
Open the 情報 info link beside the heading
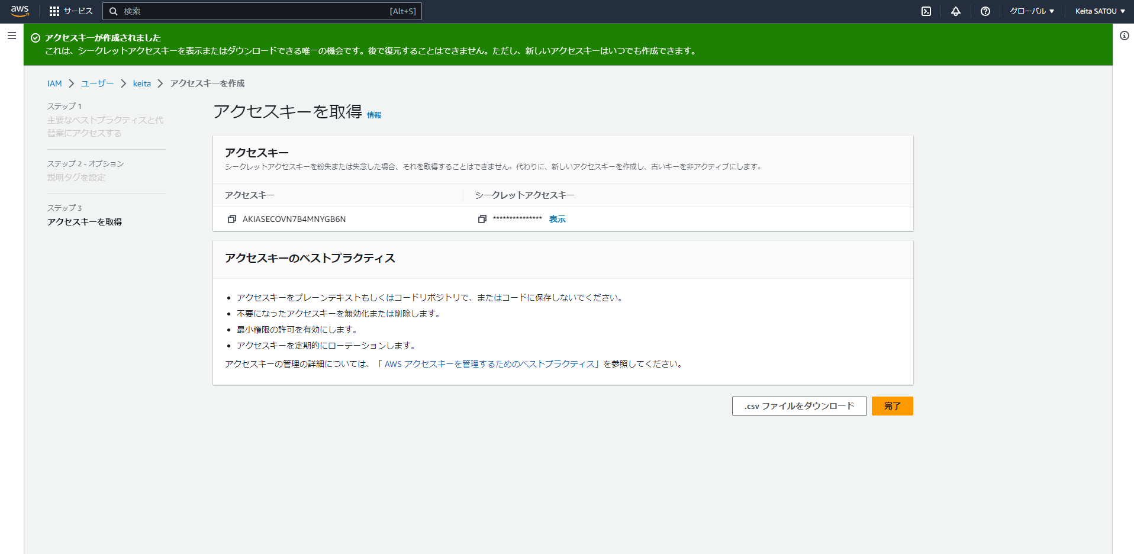click(x=374, y=115)
